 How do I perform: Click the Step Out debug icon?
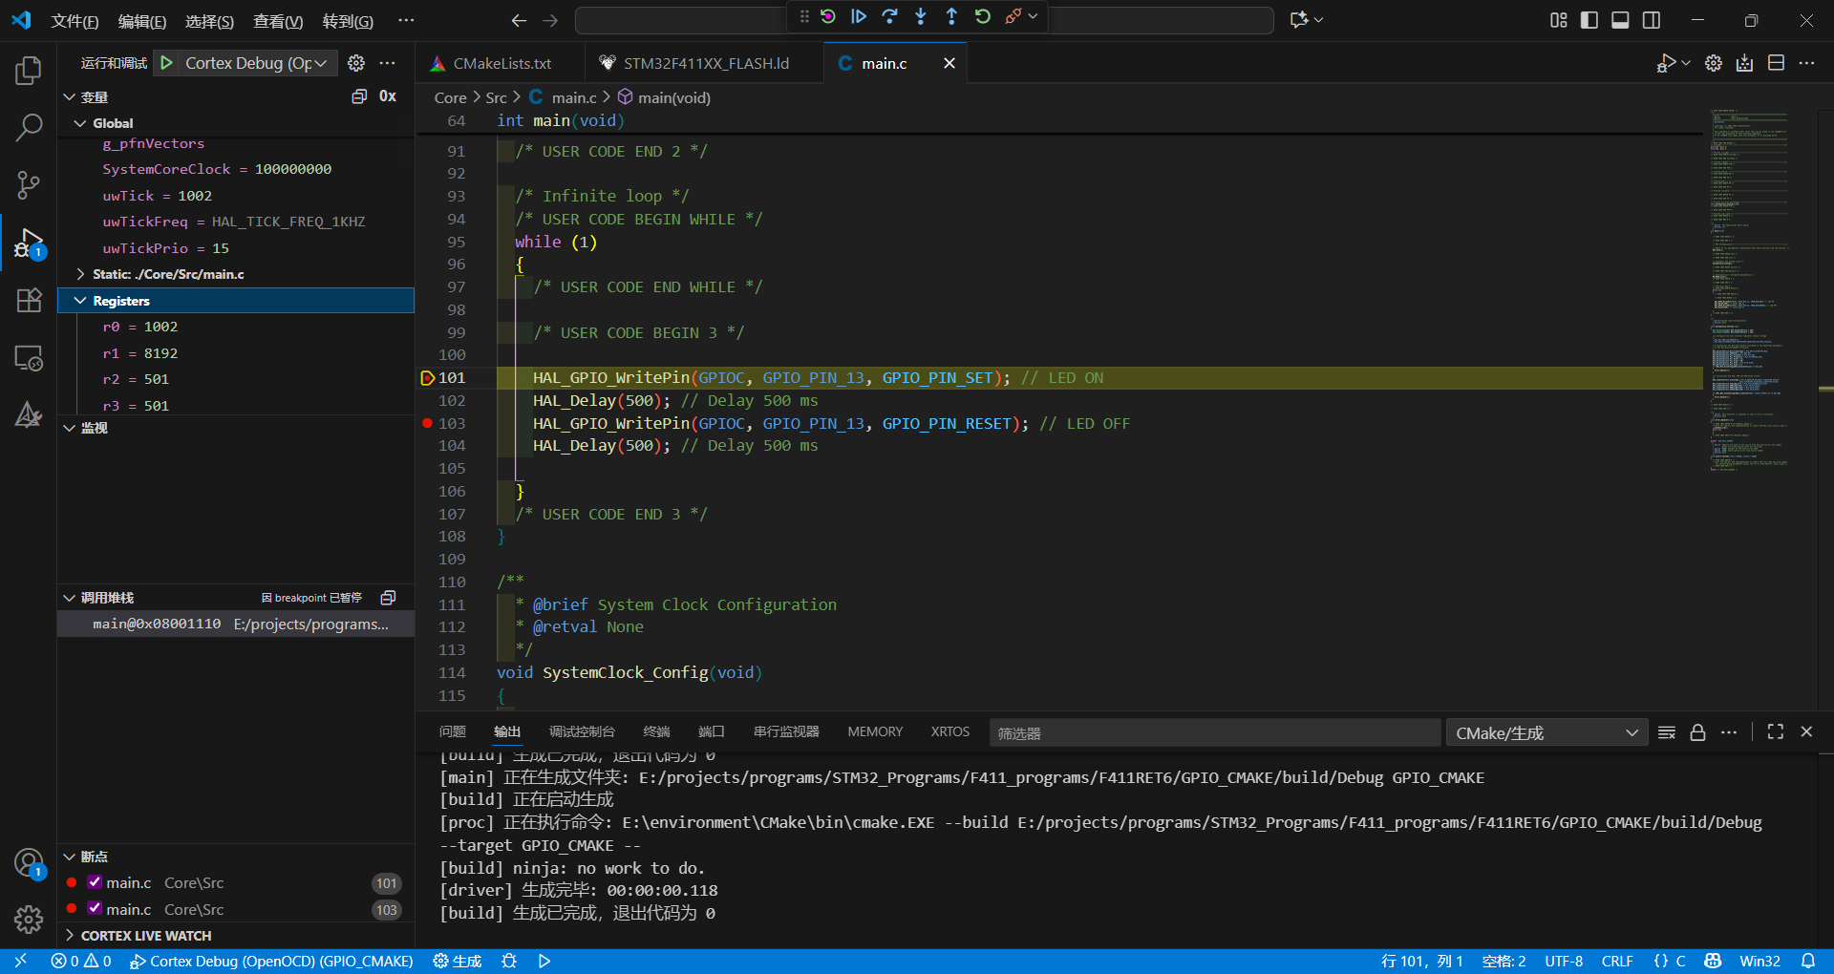(951, 16)
